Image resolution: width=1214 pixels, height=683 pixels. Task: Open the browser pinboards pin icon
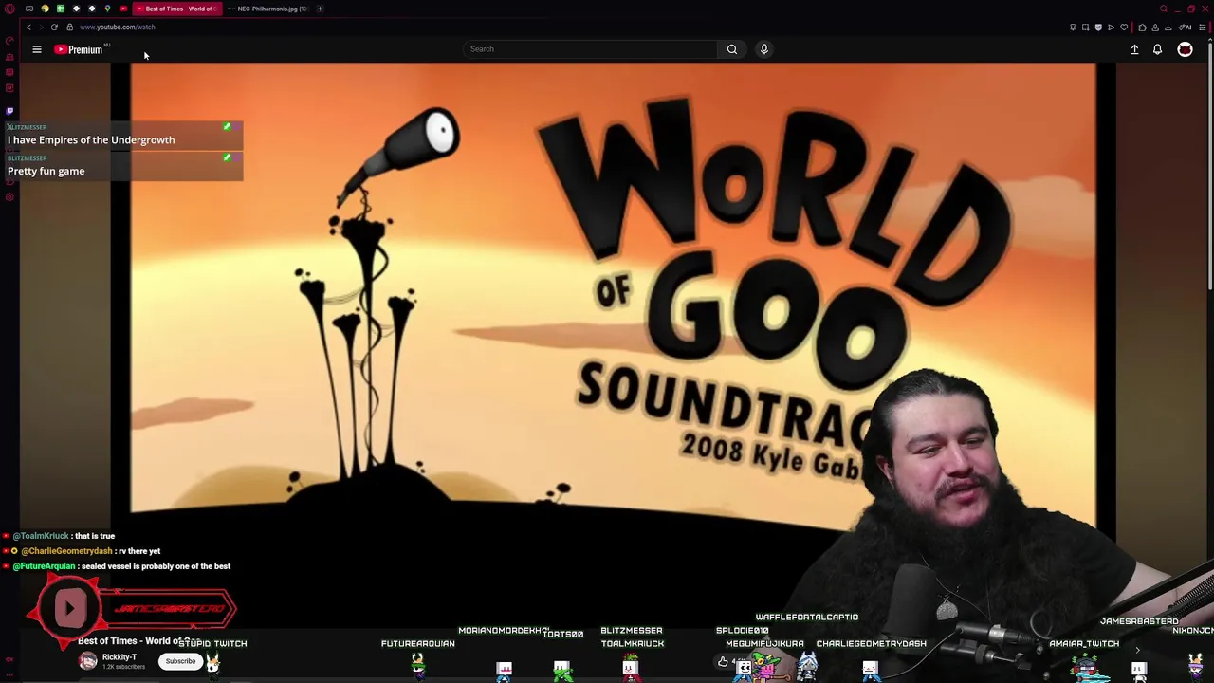tap(1073, 28)
